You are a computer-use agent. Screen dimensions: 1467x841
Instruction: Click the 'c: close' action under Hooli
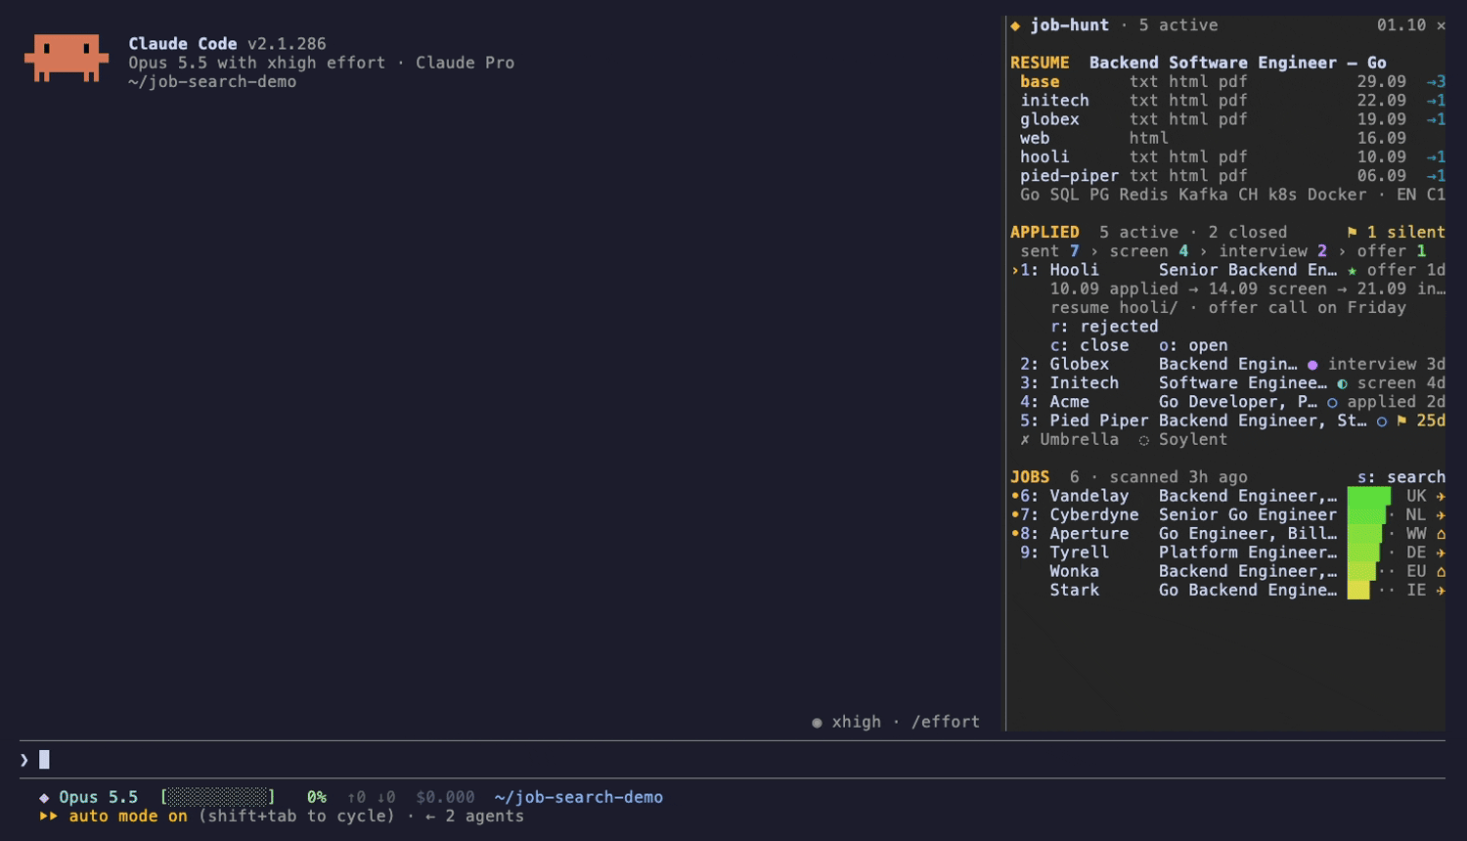click(1089, 346)
